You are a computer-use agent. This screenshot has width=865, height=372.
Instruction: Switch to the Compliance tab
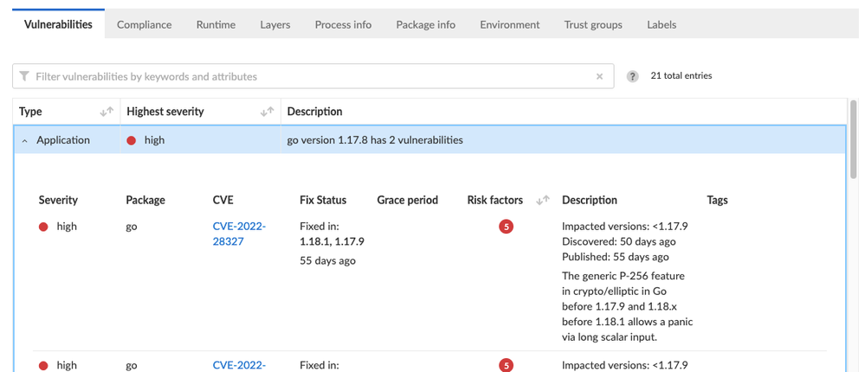point(144,24)
